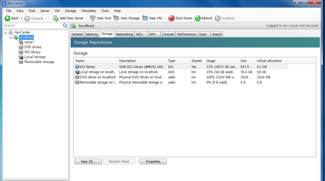Switch to the Networking tab
This screenshot has height=181, width=325.
tap(124, 34)
